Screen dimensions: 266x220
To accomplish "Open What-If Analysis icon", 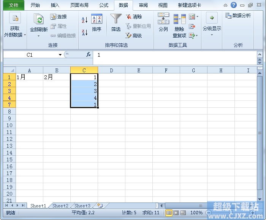I will (192, 36).
